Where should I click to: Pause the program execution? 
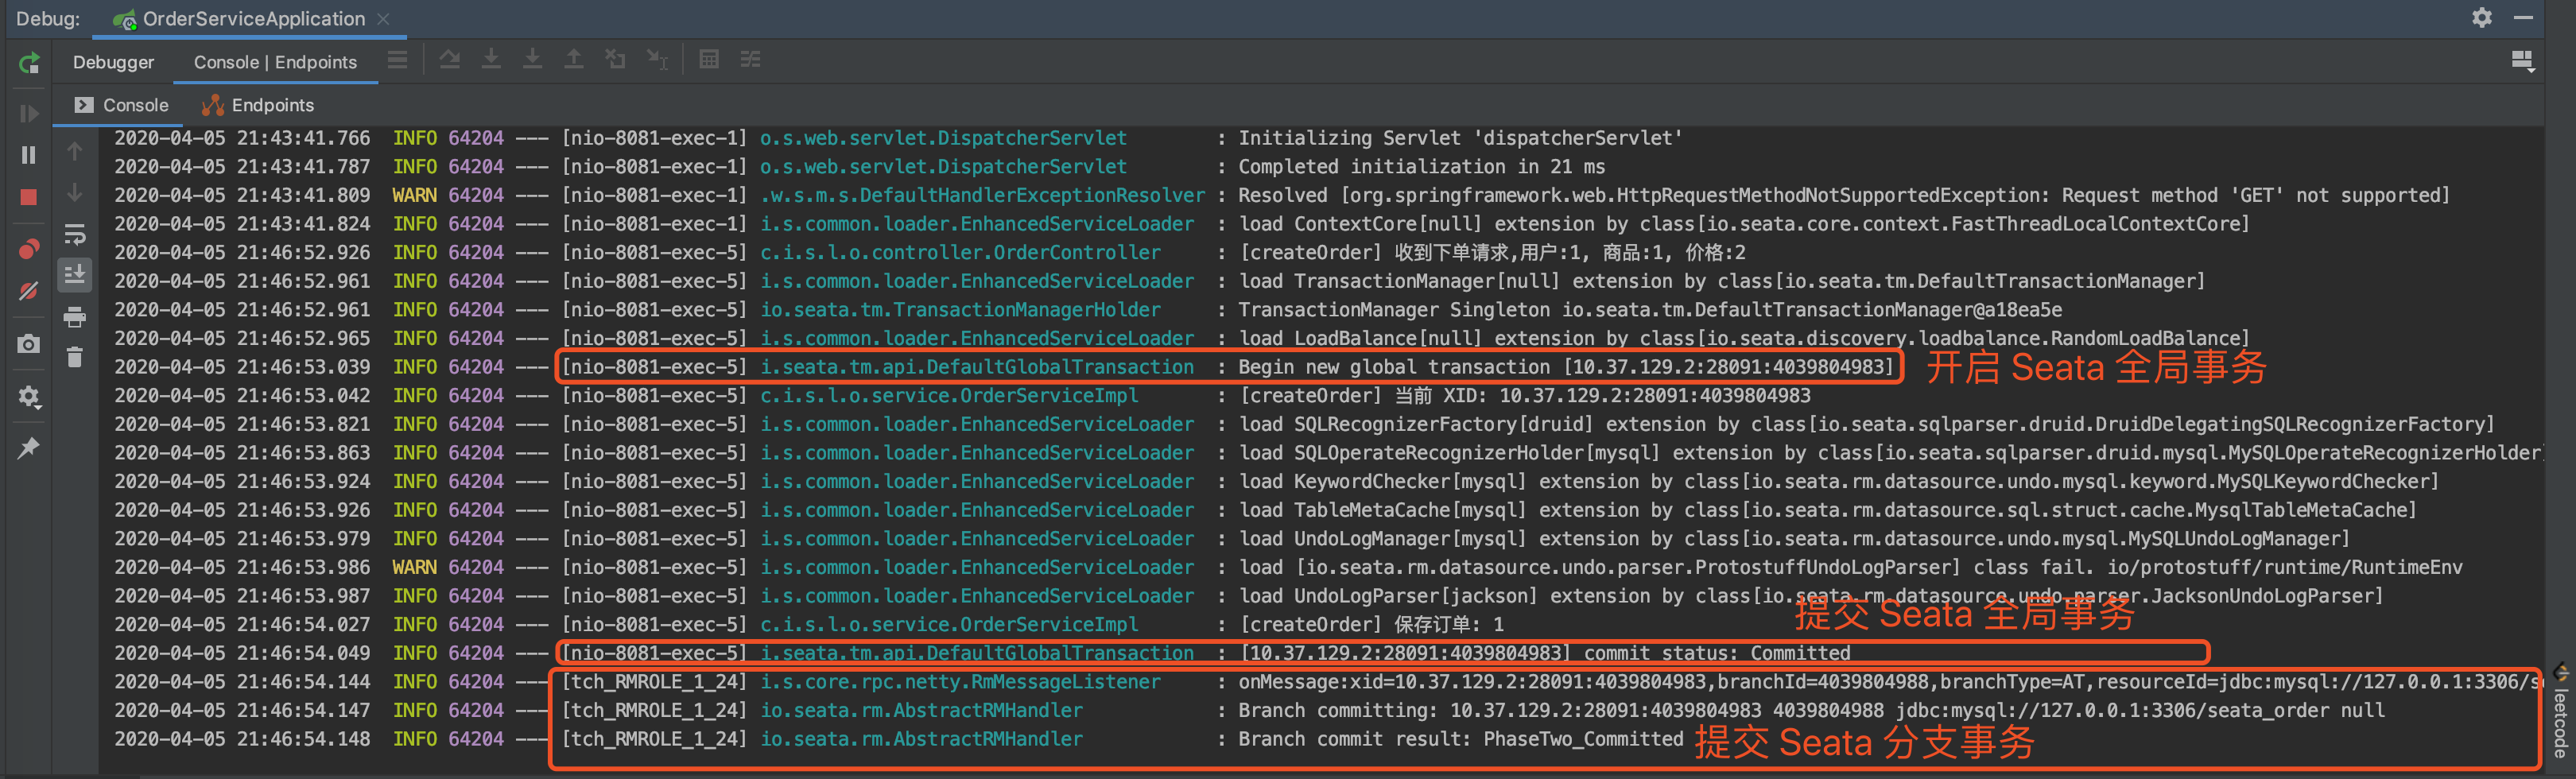[29, 155]
